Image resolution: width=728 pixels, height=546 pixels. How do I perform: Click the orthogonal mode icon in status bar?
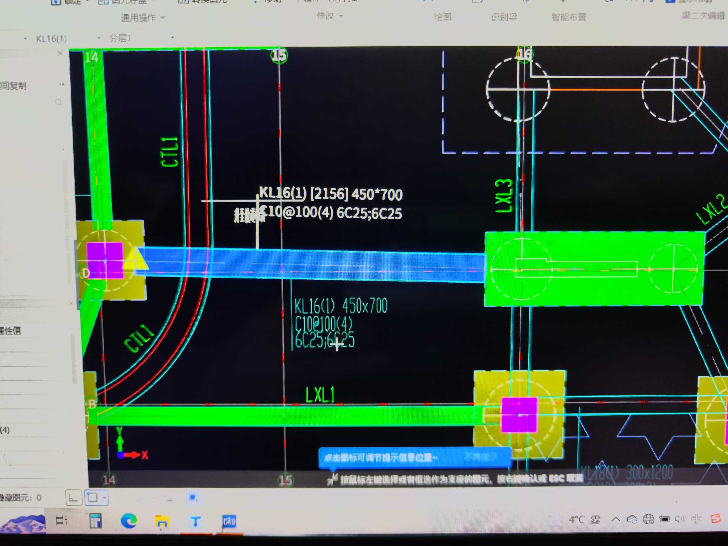click(74, 498)
